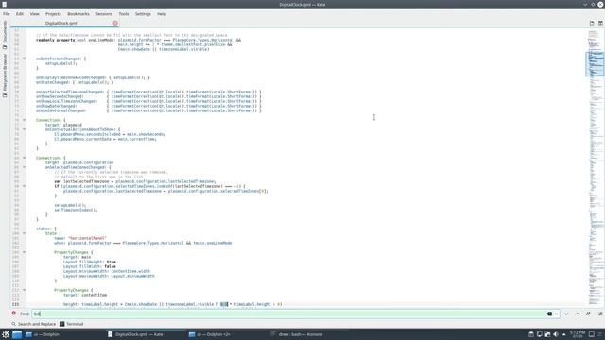Image resolution: width=605 pixels, height=340 pixels.
Task: Open the device notifier tray icon
Action: click(547, 334)
